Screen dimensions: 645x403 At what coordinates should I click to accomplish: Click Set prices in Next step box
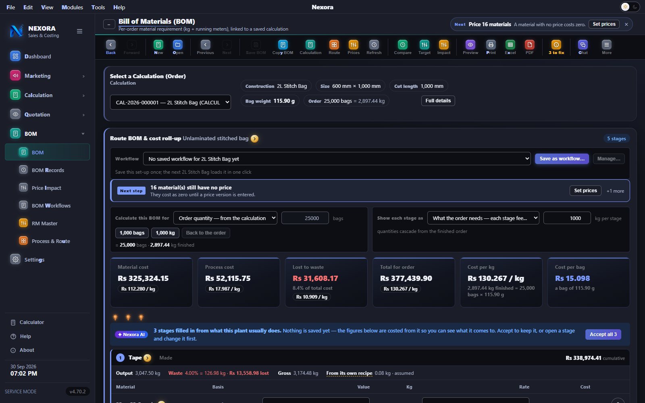click(x=585, y=191)
